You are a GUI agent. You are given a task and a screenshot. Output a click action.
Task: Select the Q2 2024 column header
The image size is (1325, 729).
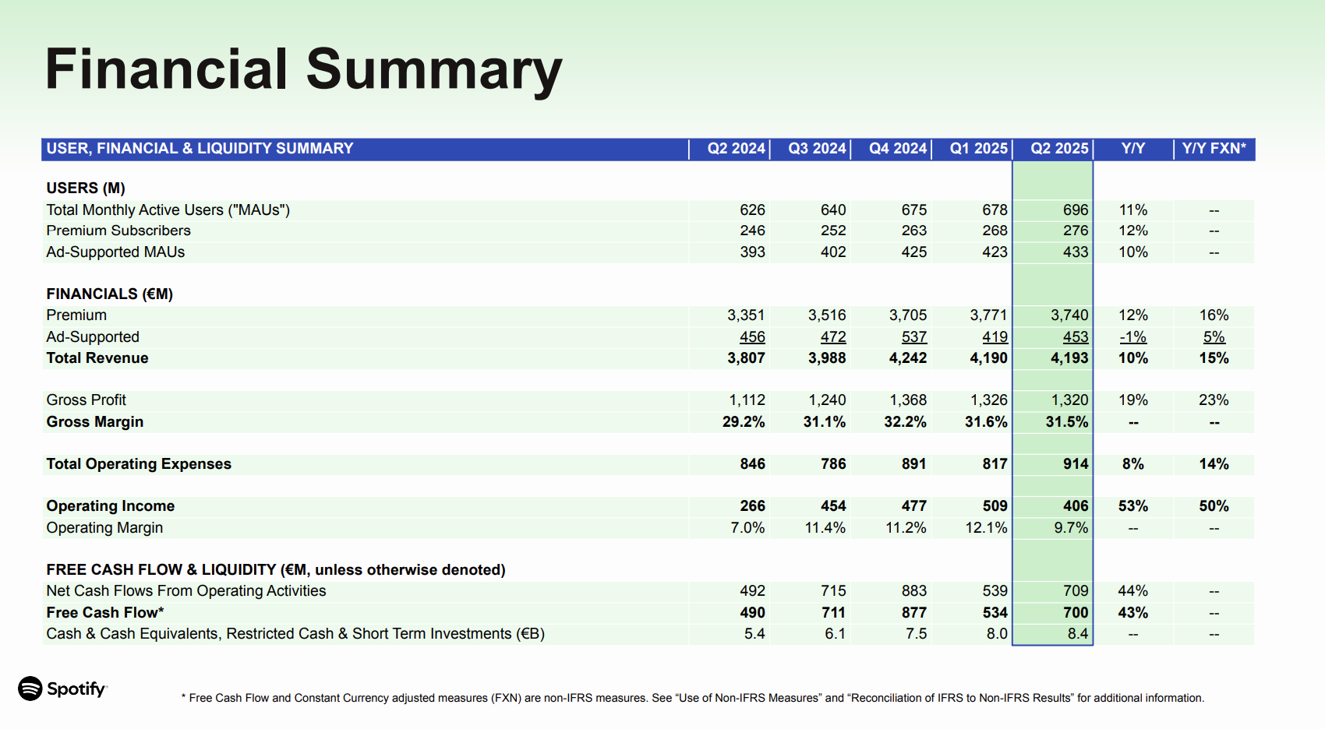(735, 149)
